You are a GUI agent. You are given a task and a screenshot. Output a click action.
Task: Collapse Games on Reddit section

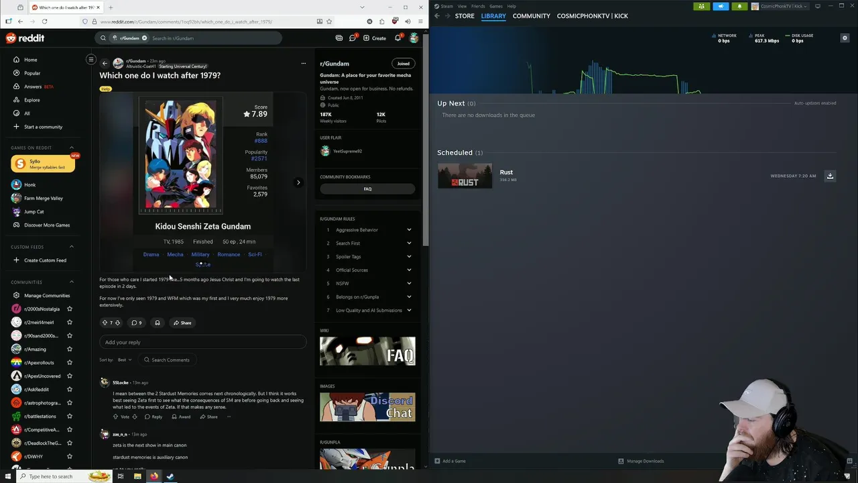point(72,148)
